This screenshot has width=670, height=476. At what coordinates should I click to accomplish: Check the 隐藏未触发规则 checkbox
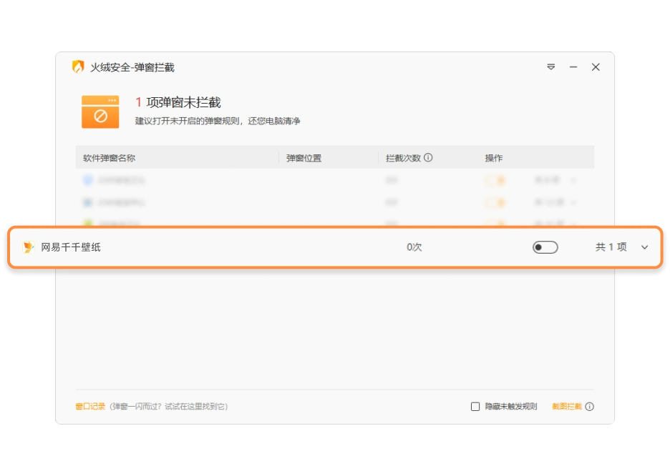pos(475,407)
